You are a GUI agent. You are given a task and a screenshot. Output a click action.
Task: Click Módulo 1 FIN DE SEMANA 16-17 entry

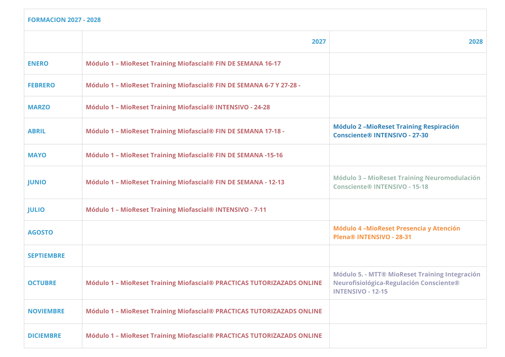coord(183,63)
